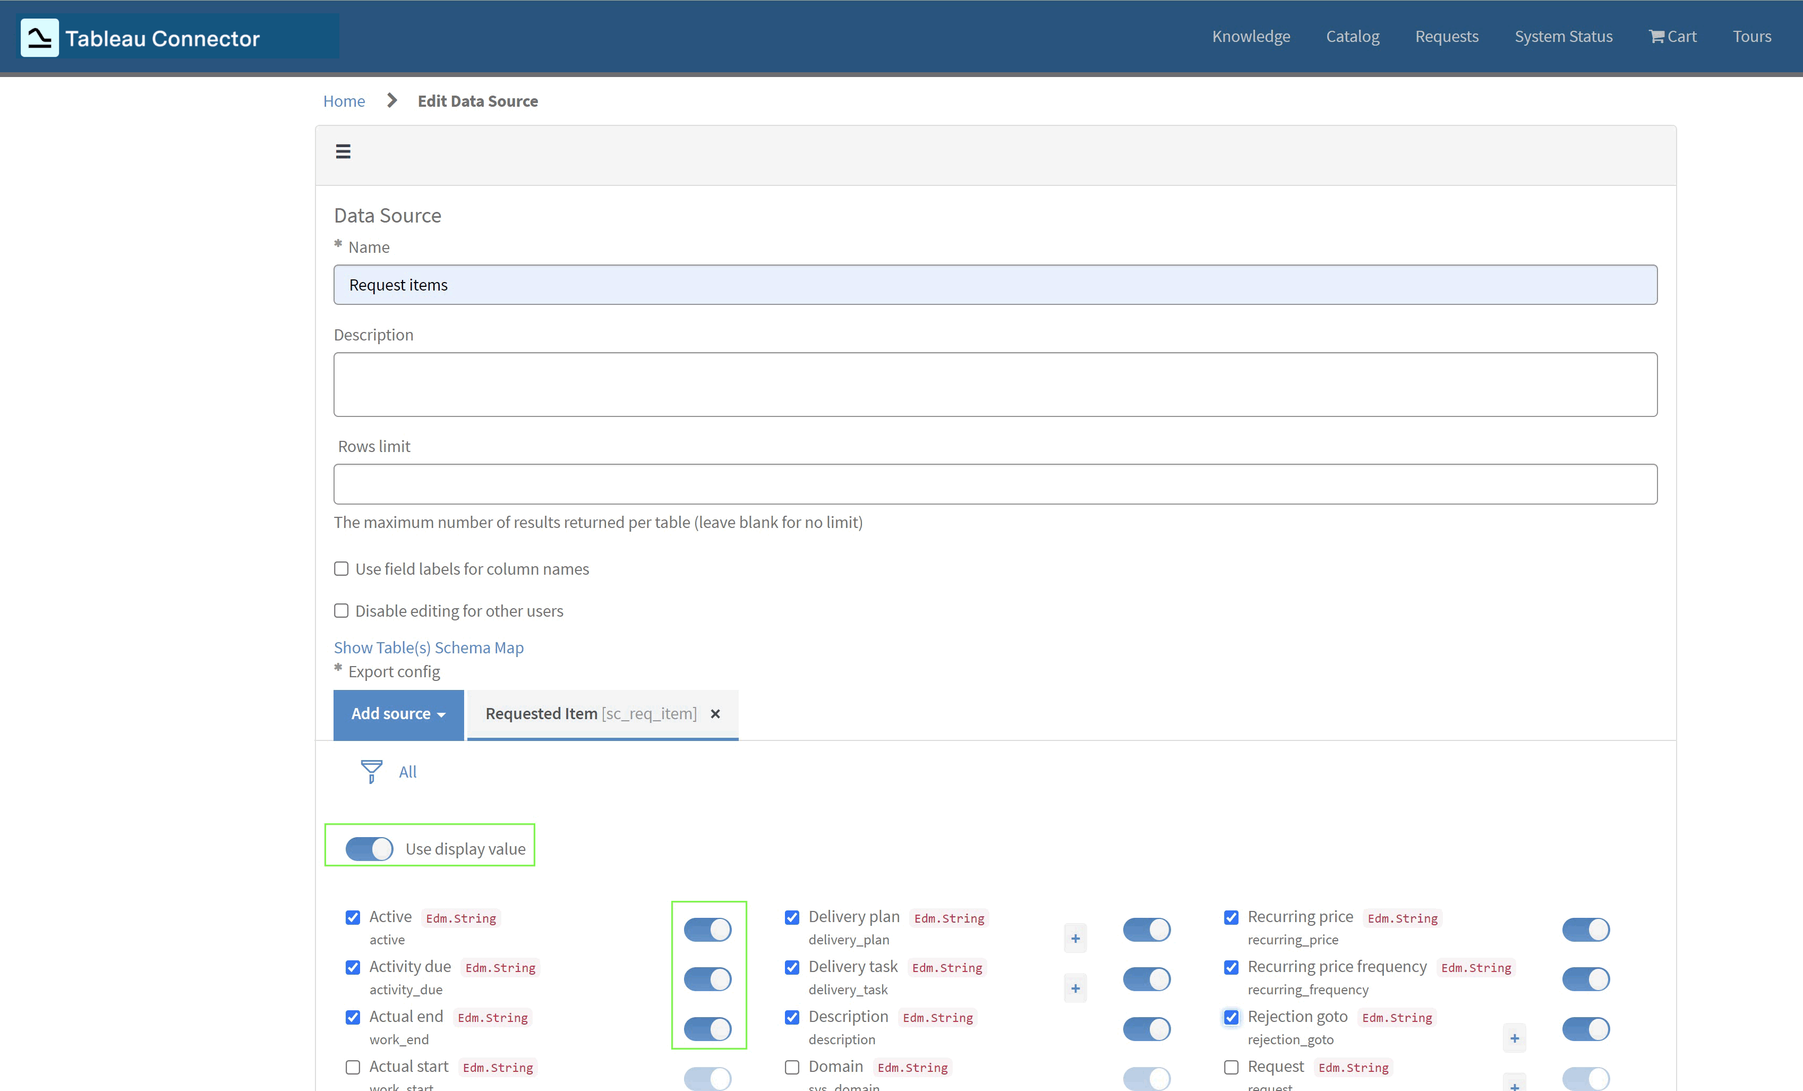Open the Catalog menu item
This screenshot has height=1091, width=1803.
point(1353,36)
